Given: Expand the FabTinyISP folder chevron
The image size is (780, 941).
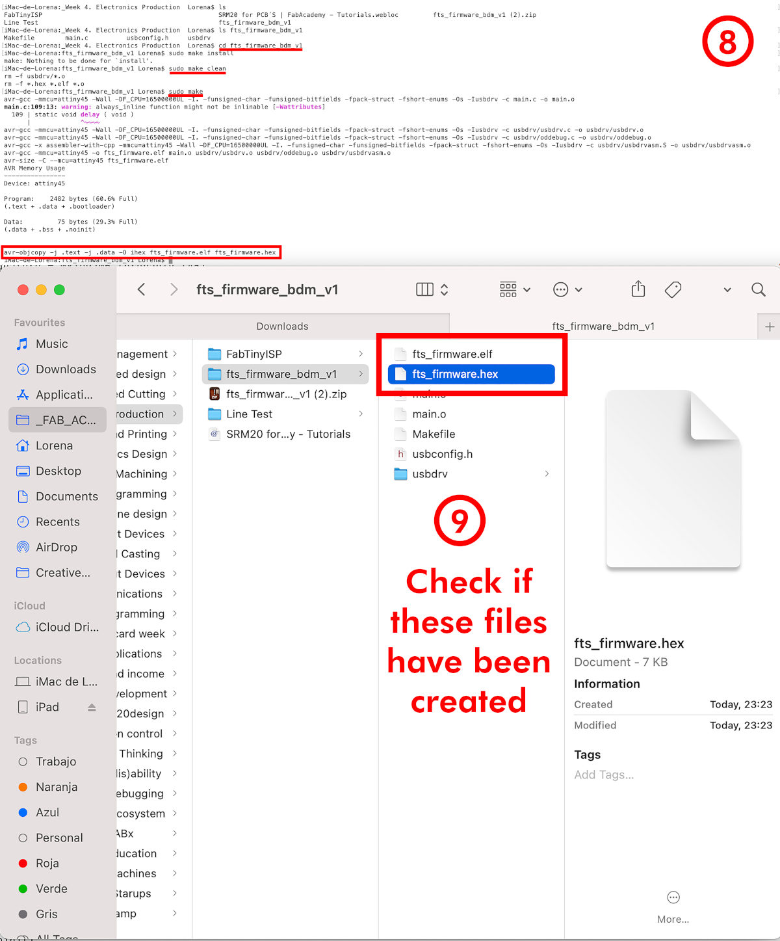Looking at the screenshot, I should point(361,354).
